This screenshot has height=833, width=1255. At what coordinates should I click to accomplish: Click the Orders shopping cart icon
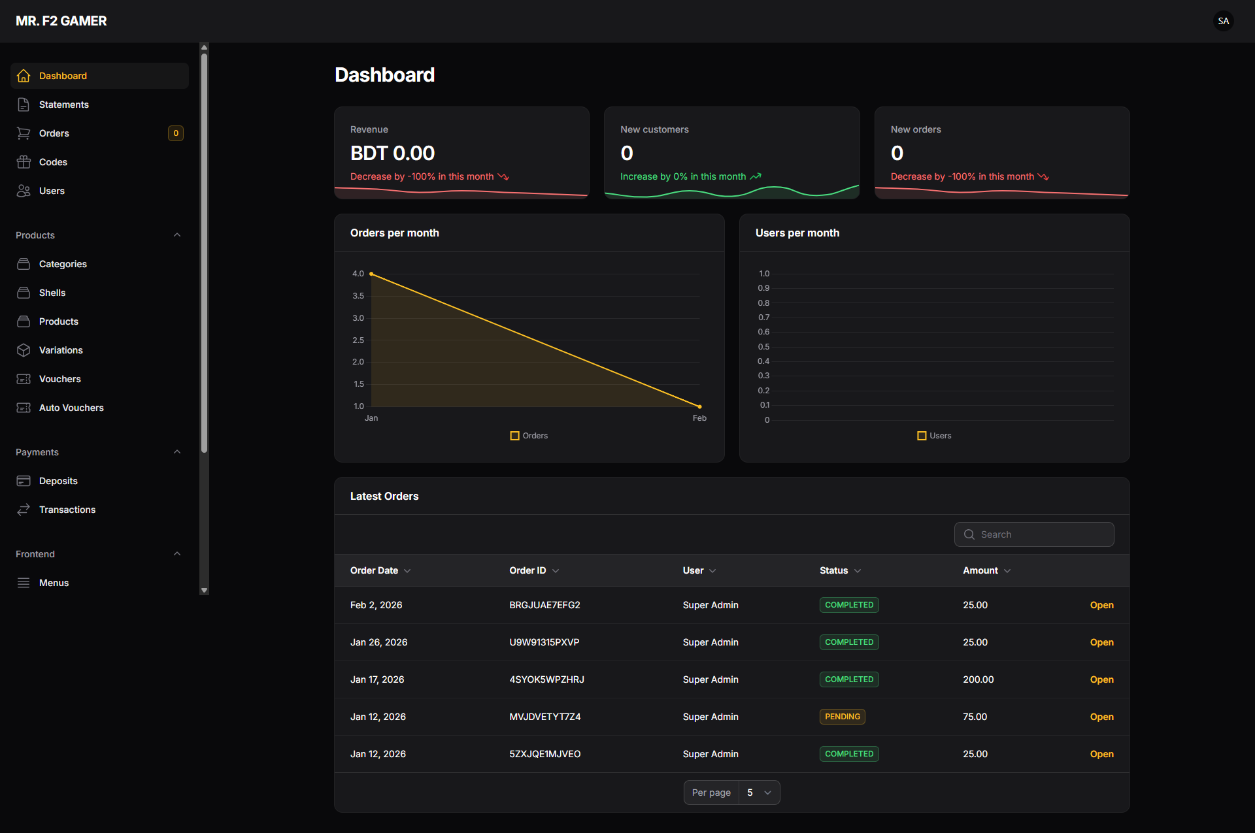[x=24, y=133]
